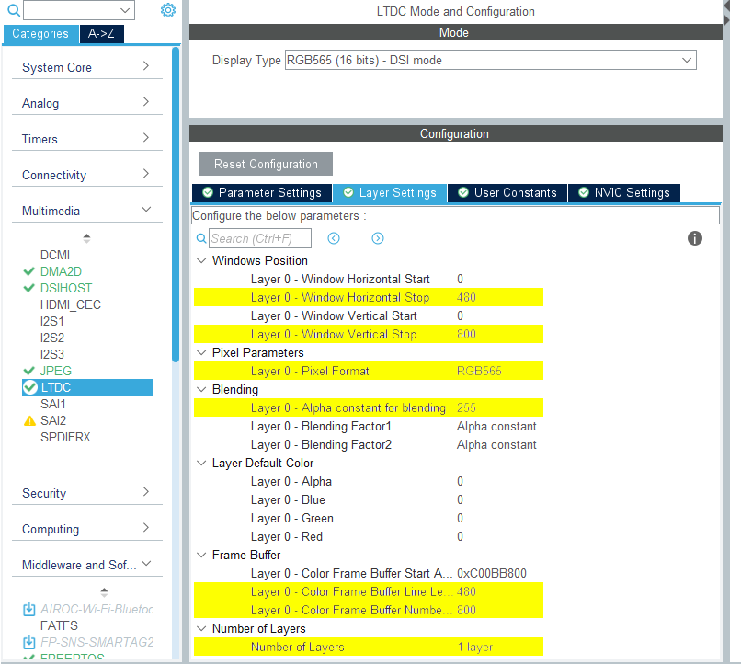The height and width of the screenshot is (665, 741).
Task: Switch to User Constants tab
Action: 507,193
